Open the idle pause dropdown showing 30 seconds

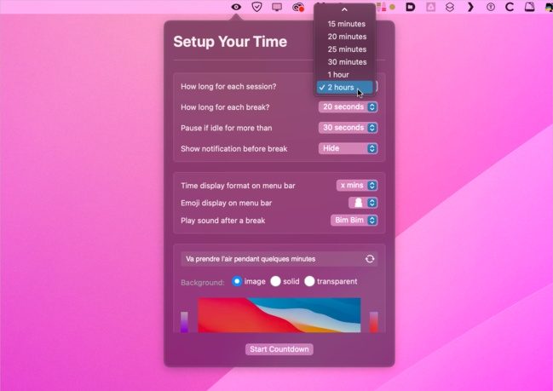coord(348,128)
